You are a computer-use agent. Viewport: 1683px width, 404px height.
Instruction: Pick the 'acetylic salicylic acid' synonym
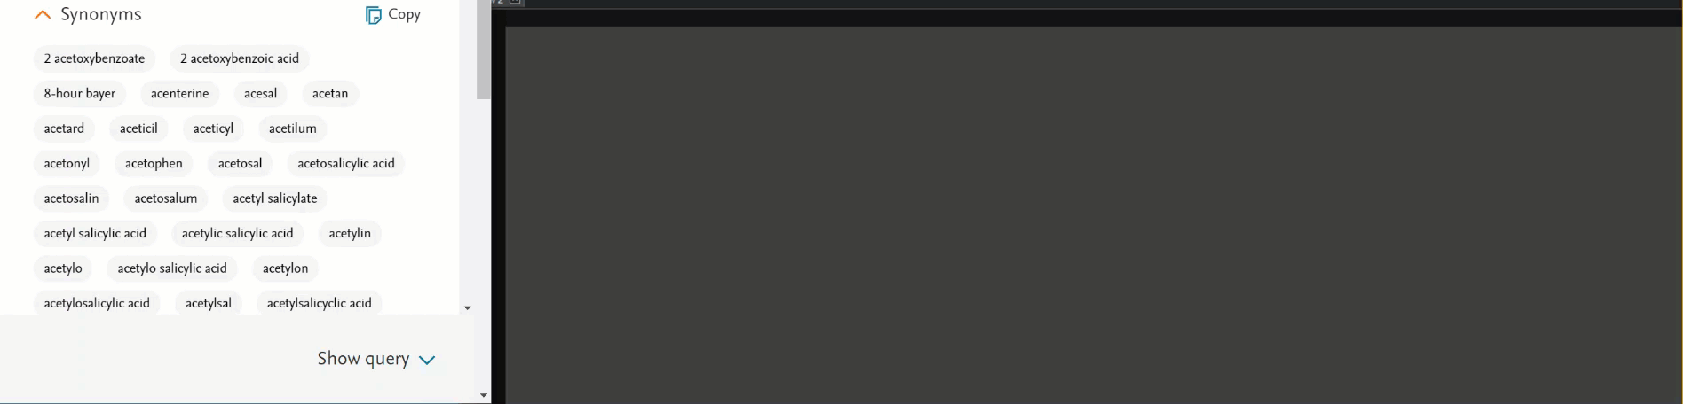point(237,233)
